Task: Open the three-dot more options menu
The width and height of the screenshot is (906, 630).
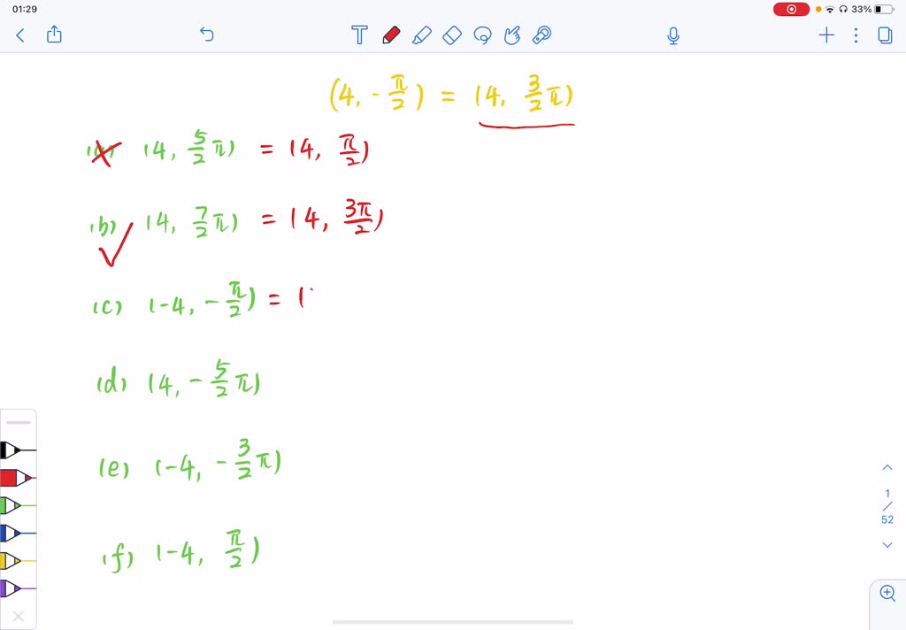Action: [856, 35]
